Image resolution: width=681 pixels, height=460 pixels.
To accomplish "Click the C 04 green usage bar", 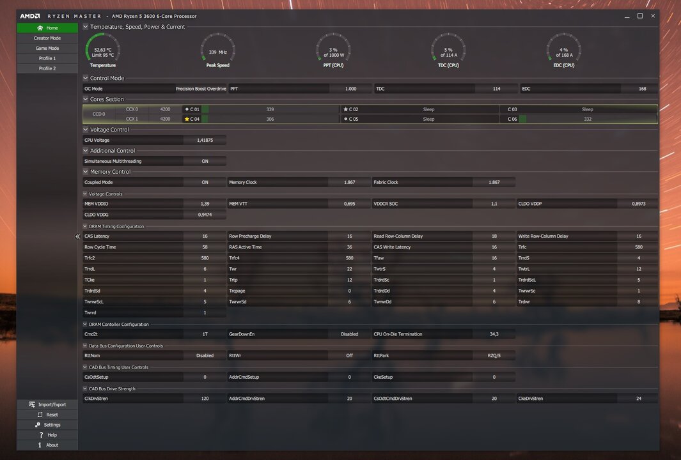I will tap(205, 119).
